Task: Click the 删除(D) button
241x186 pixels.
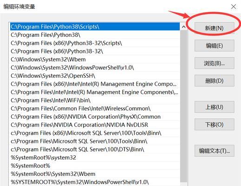Action: tap(215, 80)
